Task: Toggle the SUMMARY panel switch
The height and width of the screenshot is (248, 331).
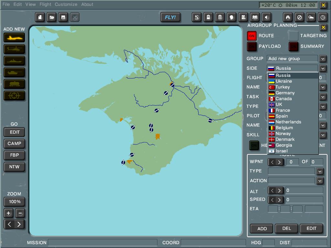Action: click(293, 46)
